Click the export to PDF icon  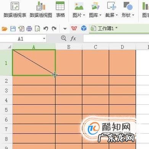21,29
